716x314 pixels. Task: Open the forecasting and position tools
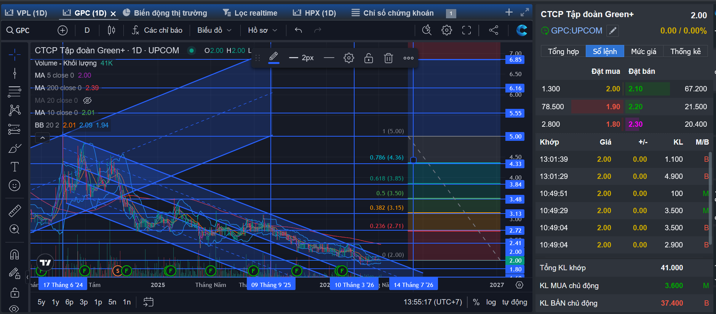click(x=14, y=129)
